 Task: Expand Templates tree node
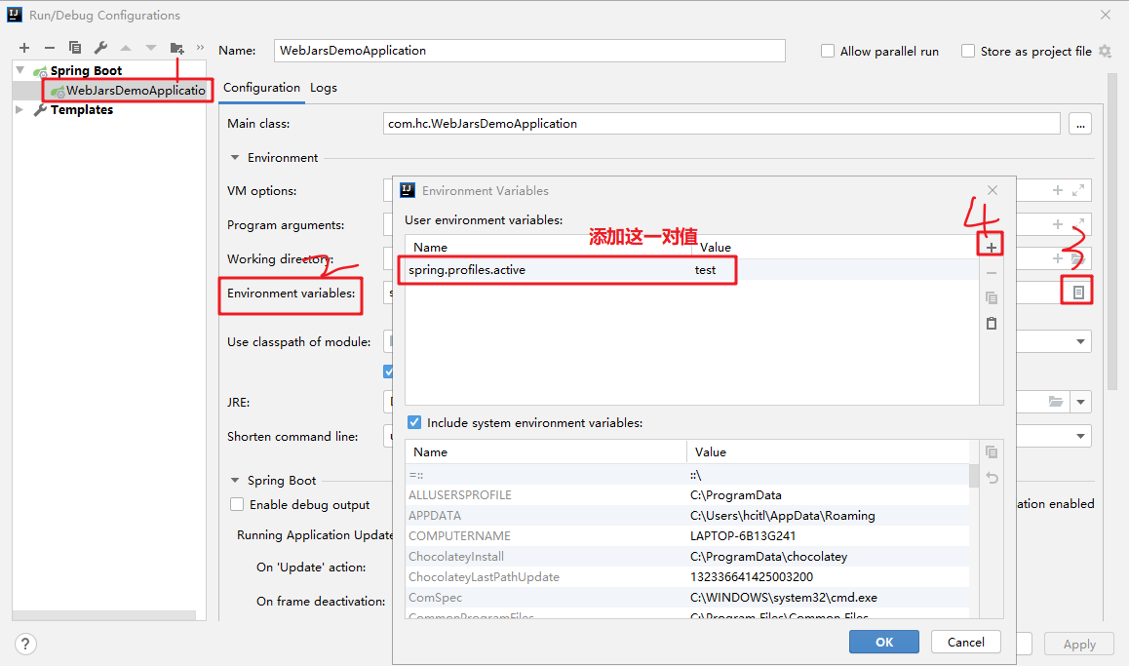pos(20,109)
